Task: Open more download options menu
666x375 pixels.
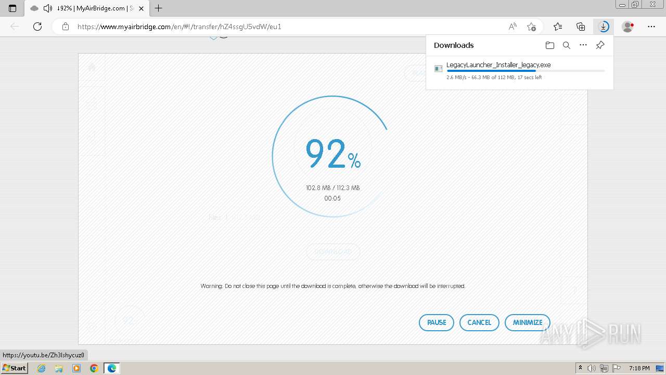Action: pos(583,45)
